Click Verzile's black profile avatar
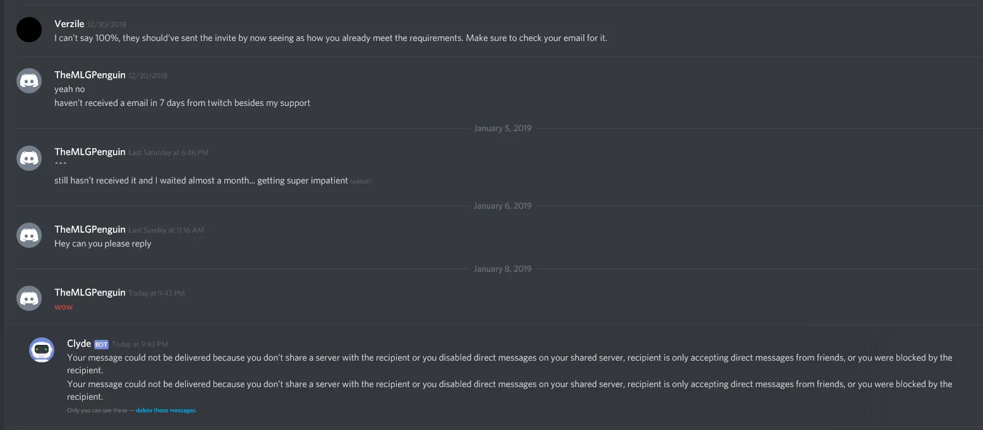Viewport: 983px width, 430px height. coord(29,30)
